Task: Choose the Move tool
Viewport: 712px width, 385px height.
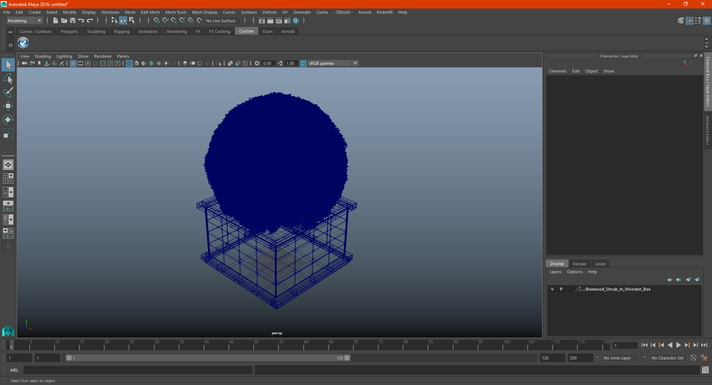Action: pos(8,106)
